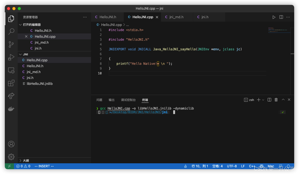Open the remote window indicator in status bar

coord(9,166)
